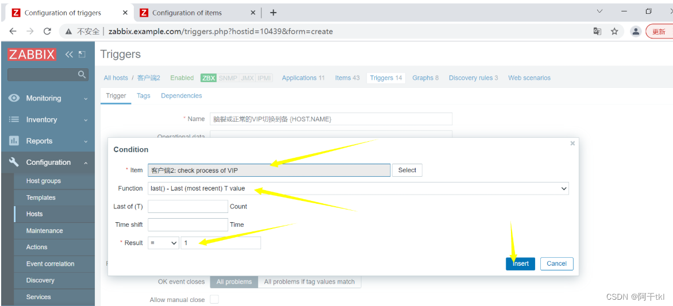
Task: Click the Select button for Item
Action: [407, 170]
